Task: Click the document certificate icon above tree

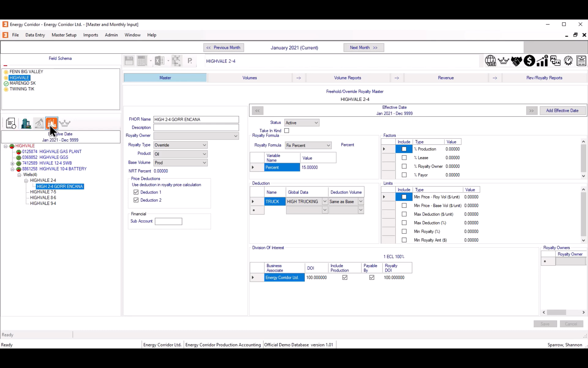Action: 11,123
